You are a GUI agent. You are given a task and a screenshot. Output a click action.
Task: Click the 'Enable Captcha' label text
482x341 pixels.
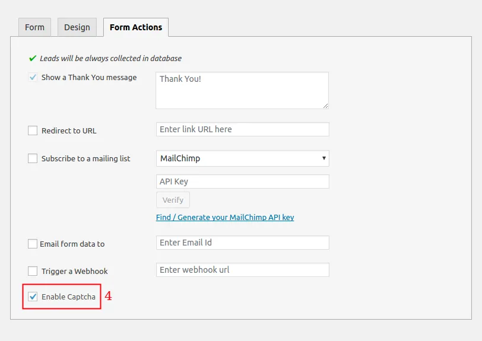click(x=68, y=297)
